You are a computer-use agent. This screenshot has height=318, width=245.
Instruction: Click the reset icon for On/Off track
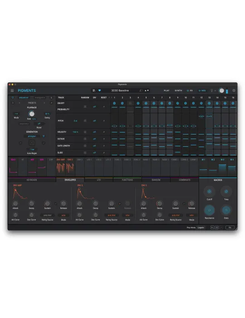[104, 107]
